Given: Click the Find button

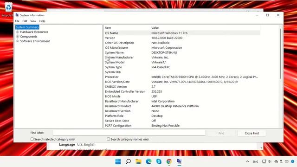Looking at the screenshot, I should point(221,133).
